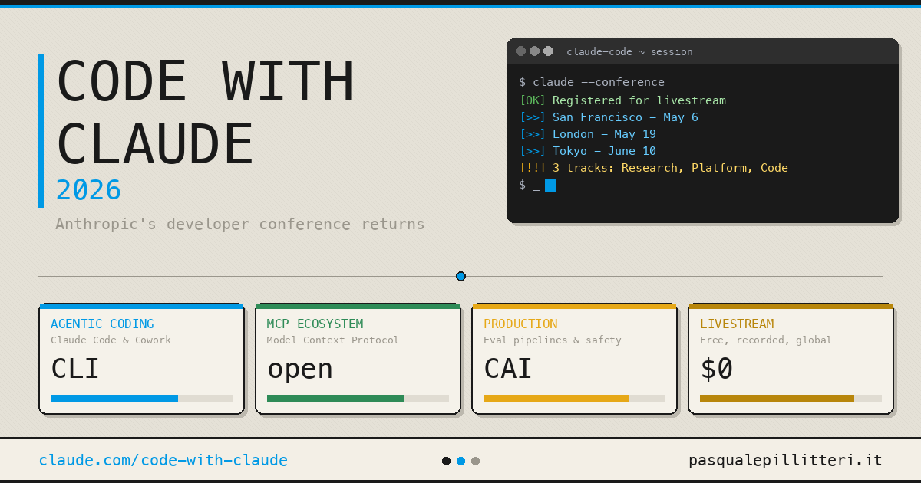The image size is (921, 483).
Task: Click the '3 tracks: Research, Platform, Code' line
Action: pyautogui.click(x=670, y=168)
